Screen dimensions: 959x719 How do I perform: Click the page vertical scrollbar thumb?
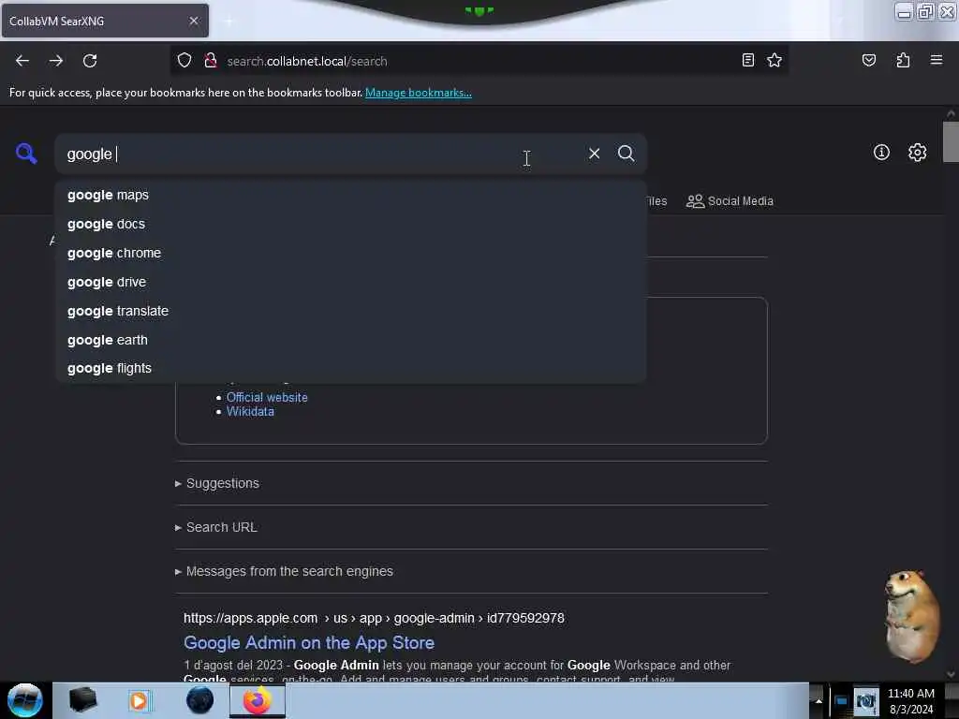click(951, 142)
